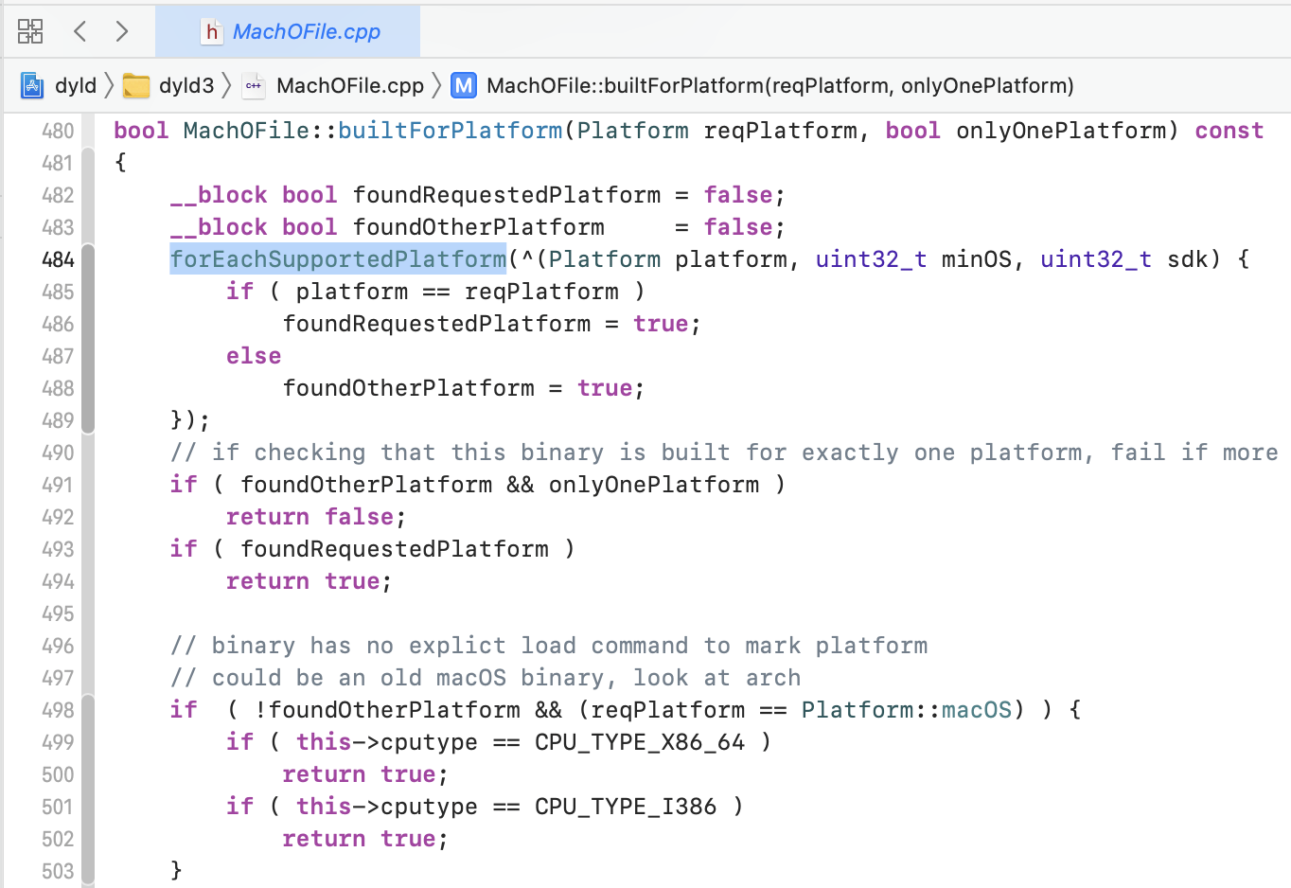The height and width of the screenshot is (888, 1291).
Task: Click line number 480 in gutter
Action: pyautogui.click(x=58, y=131)
